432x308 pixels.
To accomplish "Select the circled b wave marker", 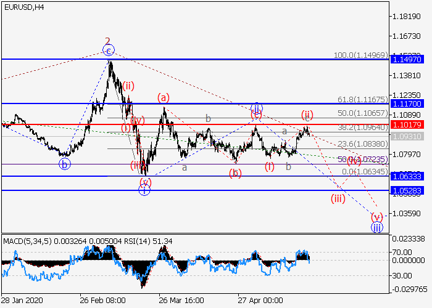I will (x=64, y=164).
